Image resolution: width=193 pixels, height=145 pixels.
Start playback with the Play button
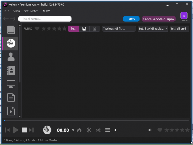(16, 130)
